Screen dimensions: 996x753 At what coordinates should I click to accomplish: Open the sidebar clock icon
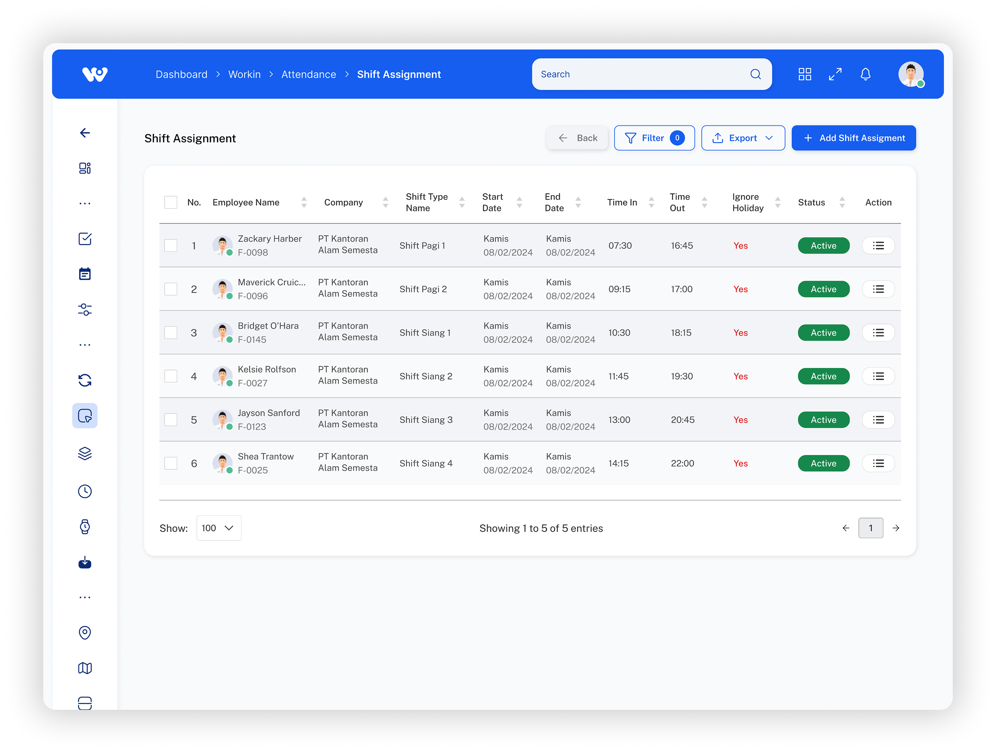(x=85, y=491)
